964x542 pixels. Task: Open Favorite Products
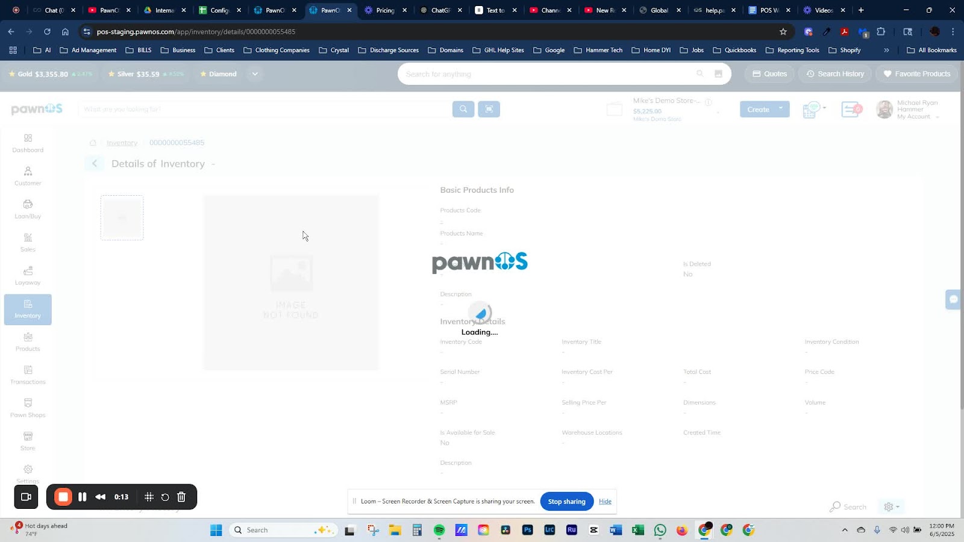916,74
